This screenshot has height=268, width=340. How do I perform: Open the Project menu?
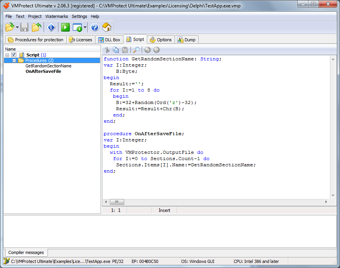coord(35,16)
